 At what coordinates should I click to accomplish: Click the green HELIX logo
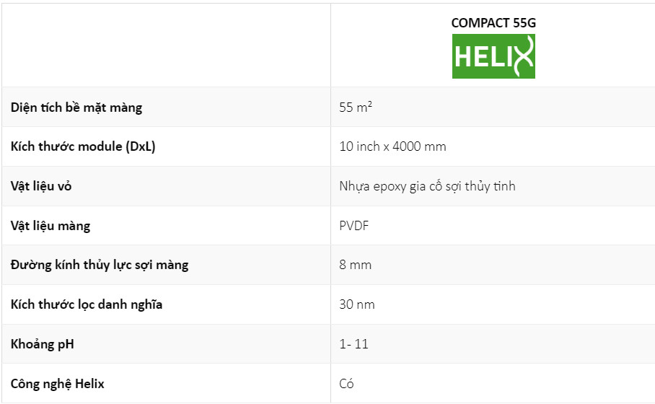[493, 57]
